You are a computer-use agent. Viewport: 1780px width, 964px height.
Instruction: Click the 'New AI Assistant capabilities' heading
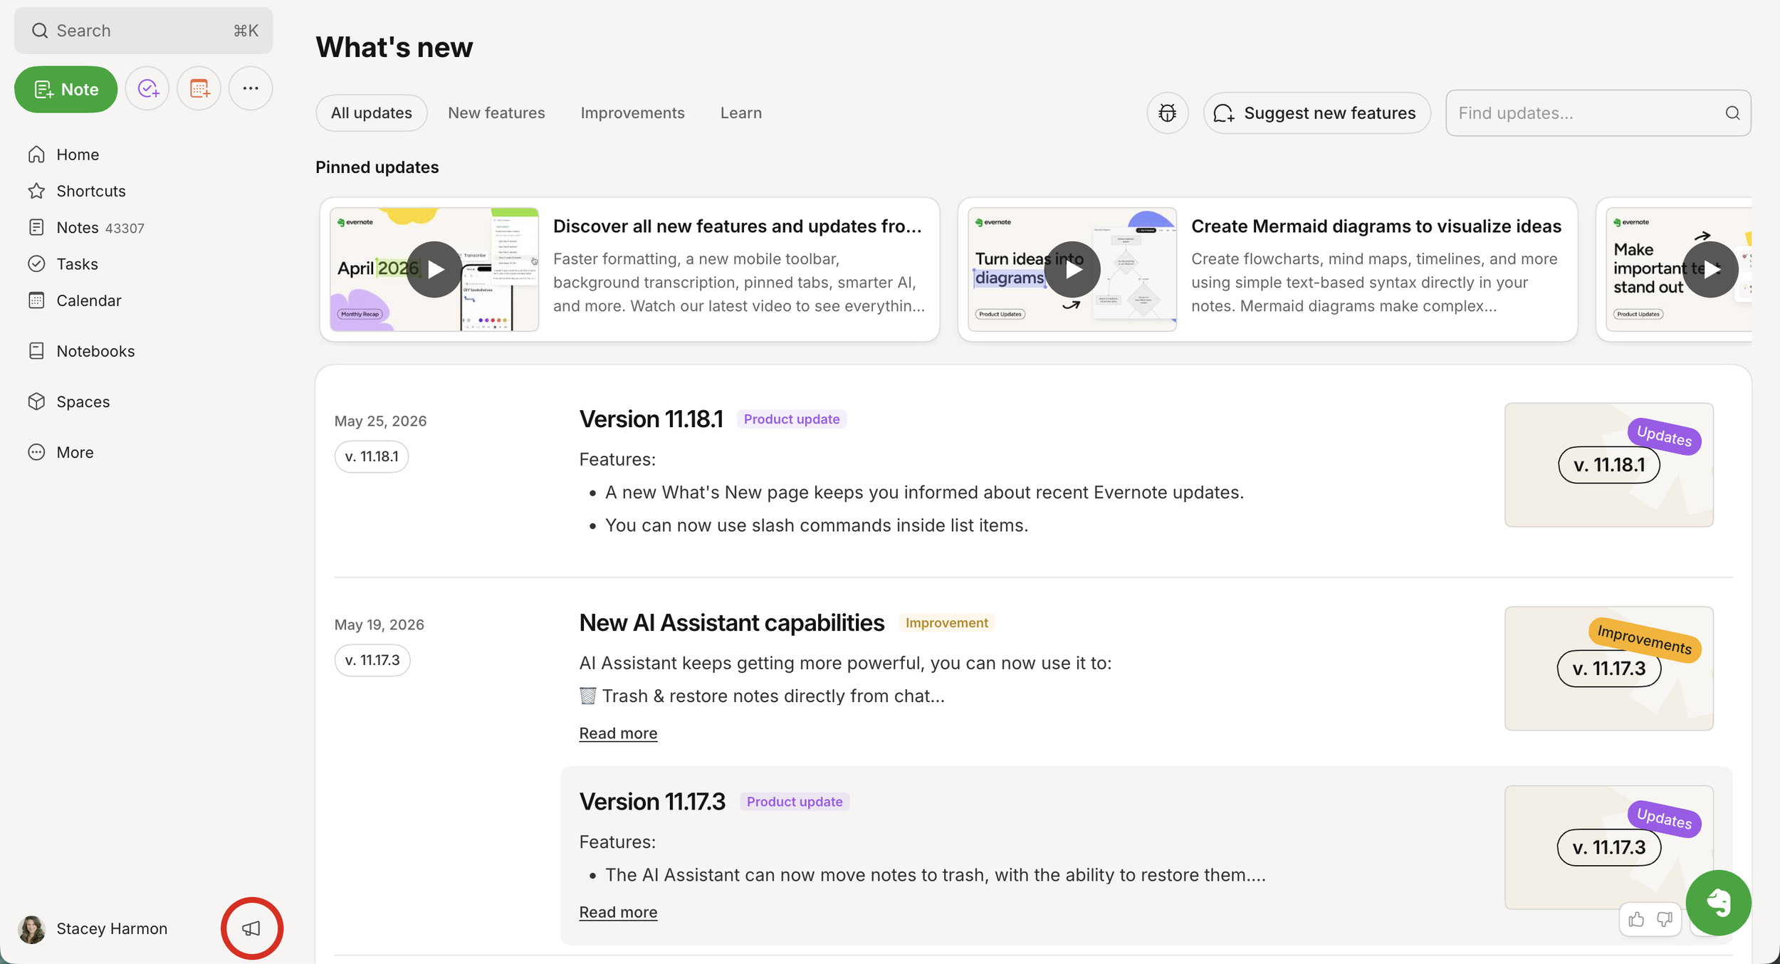click(732, 623)
